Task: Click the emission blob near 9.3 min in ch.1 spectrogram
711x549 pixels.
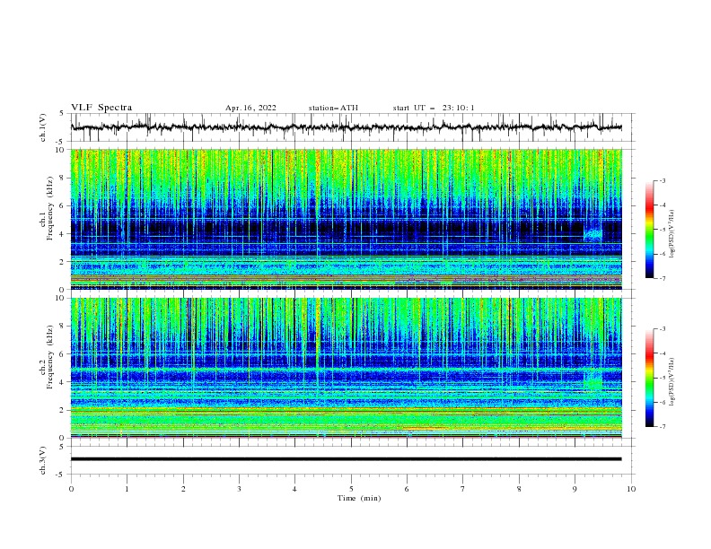Action: coord(593,235)
